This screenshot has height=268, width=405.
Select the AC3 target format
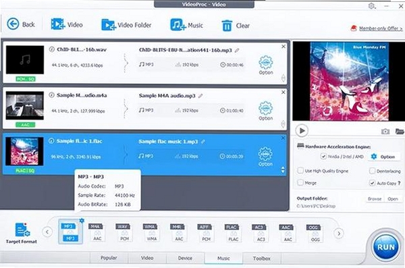pyautogui.click(x=260, y=232)
